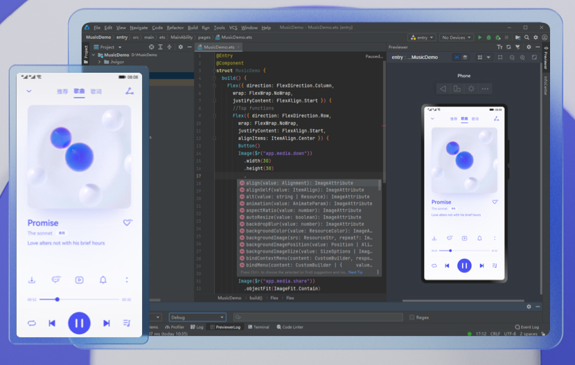
Task: Click the multi-device grid icon in Previewer
Action: click(479, 57)
